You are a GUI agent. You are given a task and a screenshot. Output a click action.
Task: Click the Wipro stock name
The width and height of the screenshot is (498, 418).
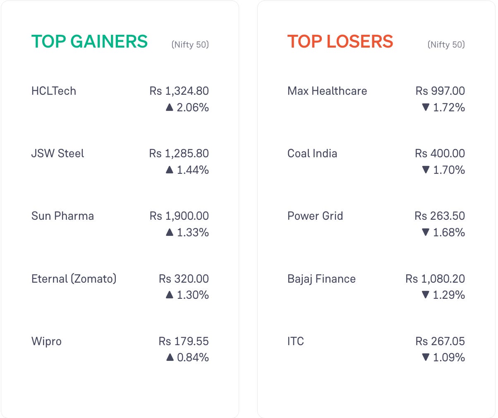point(46,342)
